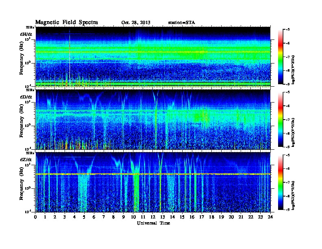Click hour tick "13" on time axis

(163, 217)
